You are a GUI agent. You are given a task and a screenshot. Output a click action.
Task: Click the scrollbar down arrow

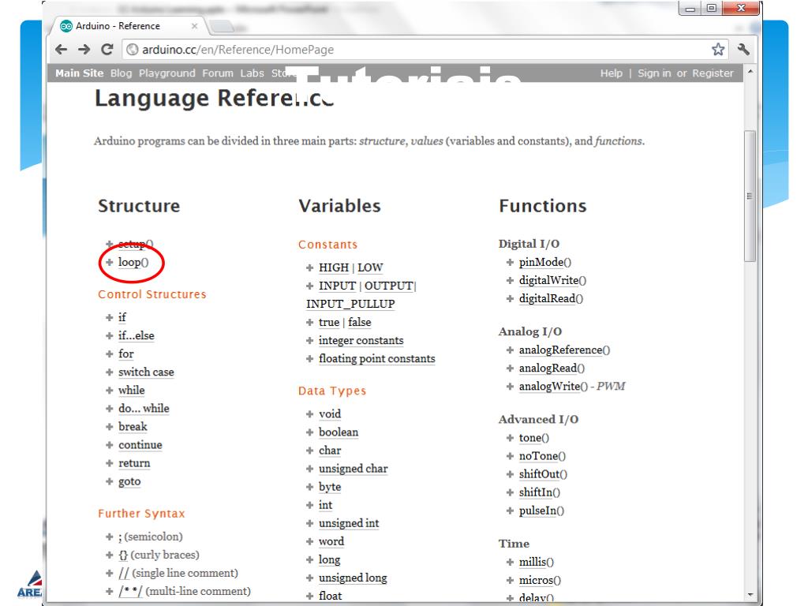click(750, 596)
